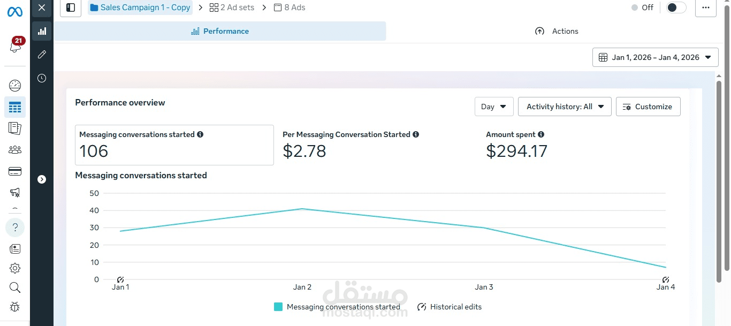Toggle the side panel layout button
This screenshot has height=326, width=731.
click(71, 7)
